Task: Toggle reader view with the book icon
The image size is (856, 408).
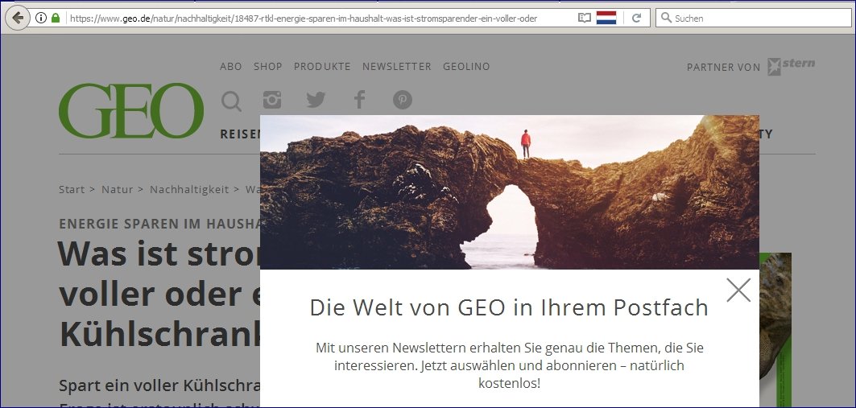Action: pos(584,18)
